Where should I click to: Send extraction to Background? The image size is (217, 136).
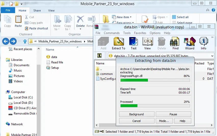136,114
